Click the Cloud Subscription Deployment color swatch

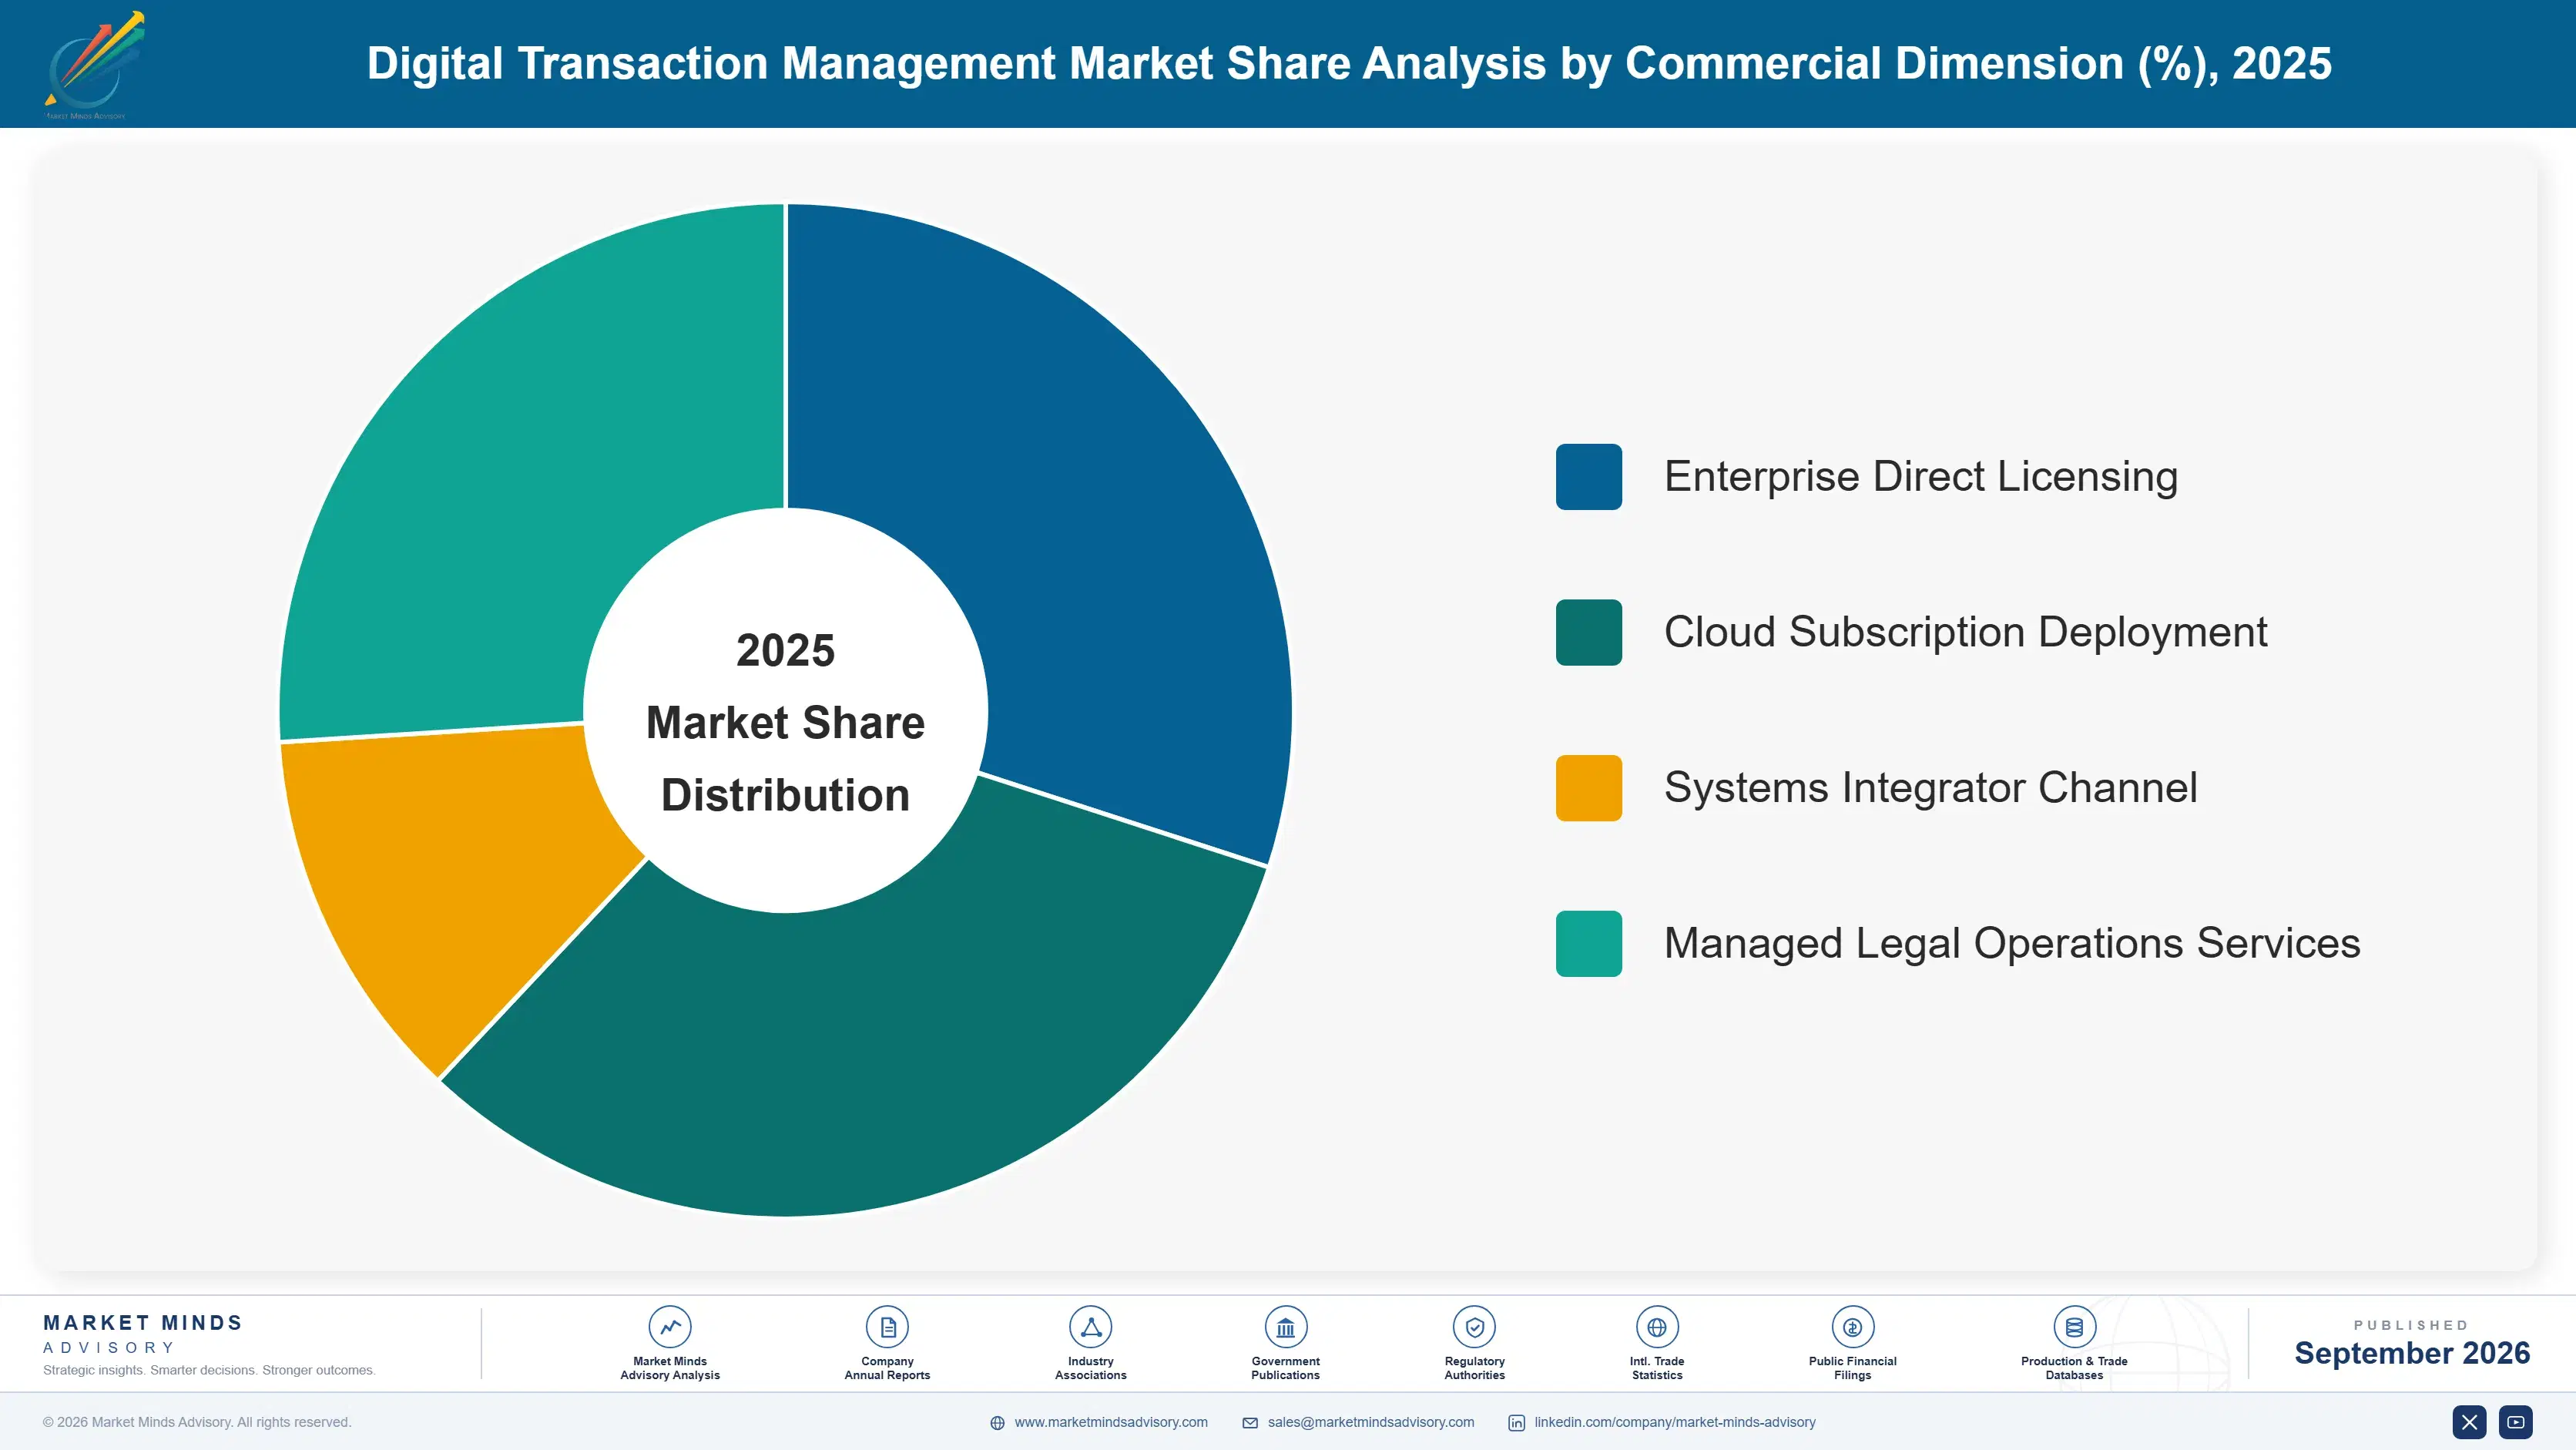pos(1588,632)
